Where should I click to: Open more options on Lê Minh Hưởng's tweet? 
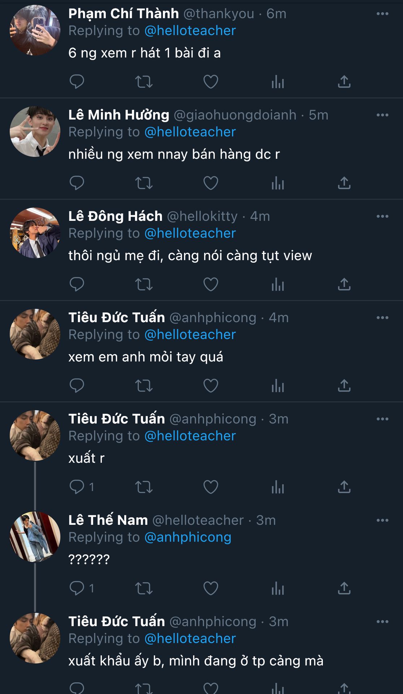[382, 115]
